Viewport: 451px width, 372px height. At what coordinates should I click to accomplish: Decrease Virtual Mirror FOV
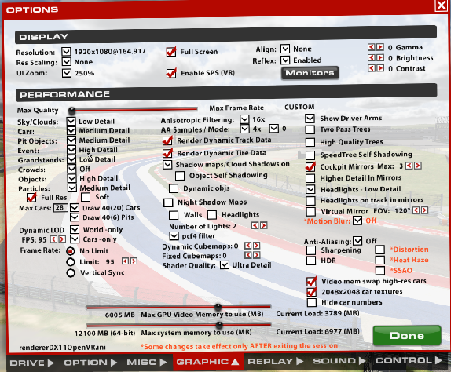416,210
